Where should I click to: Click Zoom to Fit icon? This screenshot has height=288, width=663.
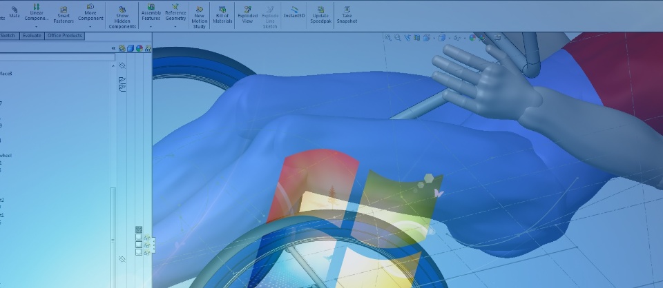click(x=387, y=37)
